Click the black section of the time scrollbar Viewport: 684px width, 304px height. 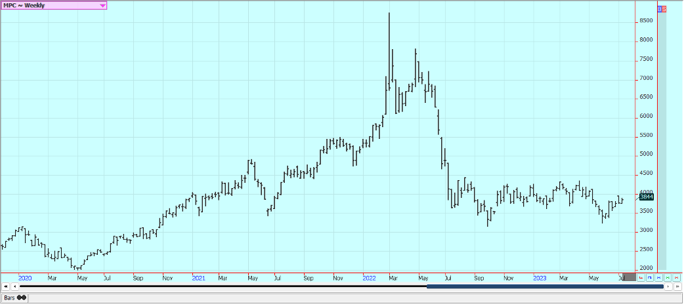pyautogui.click(x=223, y=286)
